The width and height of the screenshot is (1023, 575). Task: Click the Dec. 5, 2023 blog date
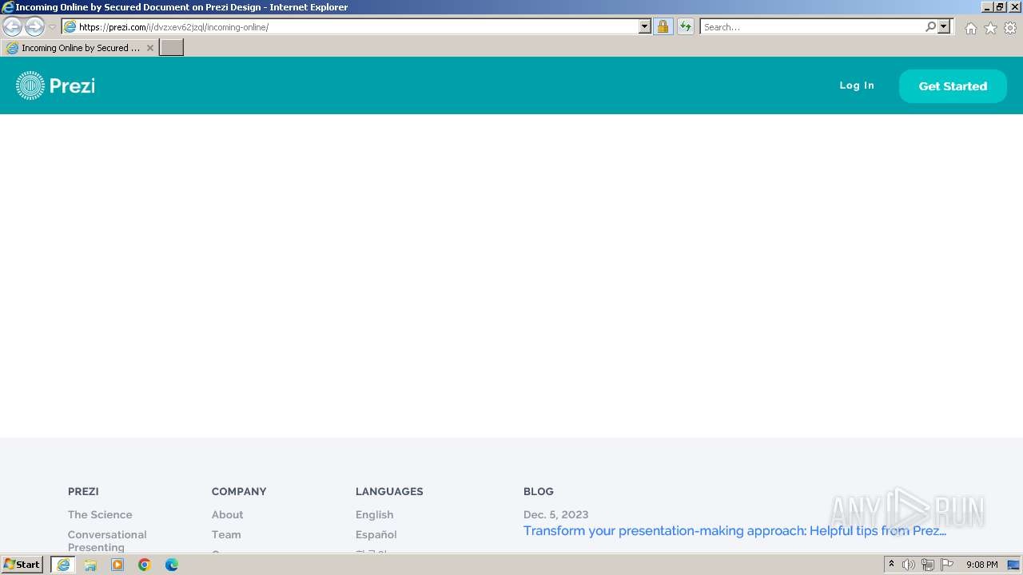tap(555, 514)
